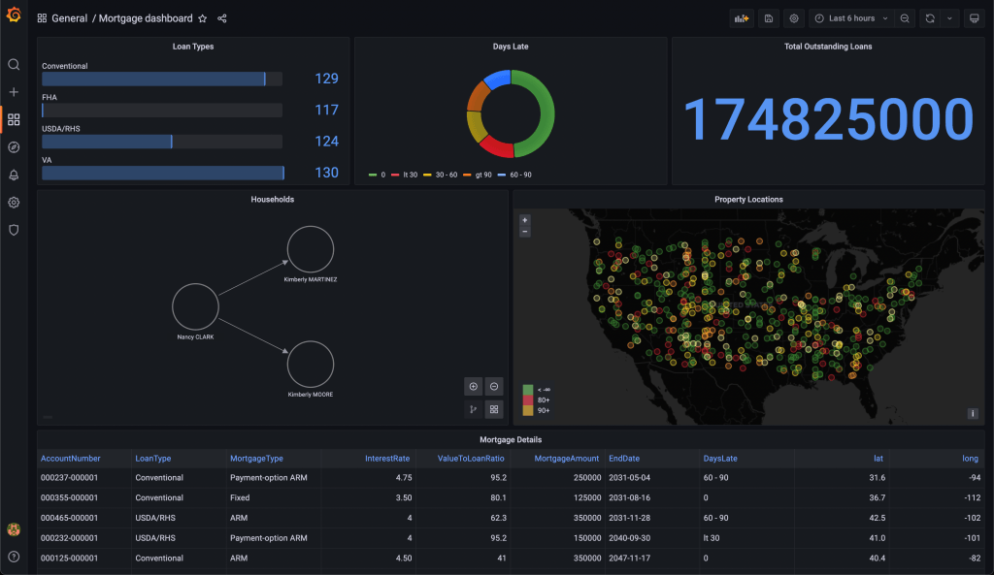Click the Mortgage dashboard breadcrumb title
The width and height of the screenshot is (994, 575).
click(147, 17)
